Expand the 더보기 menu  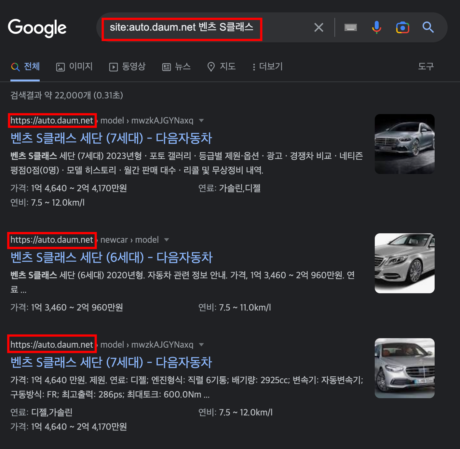coord(267,66)
